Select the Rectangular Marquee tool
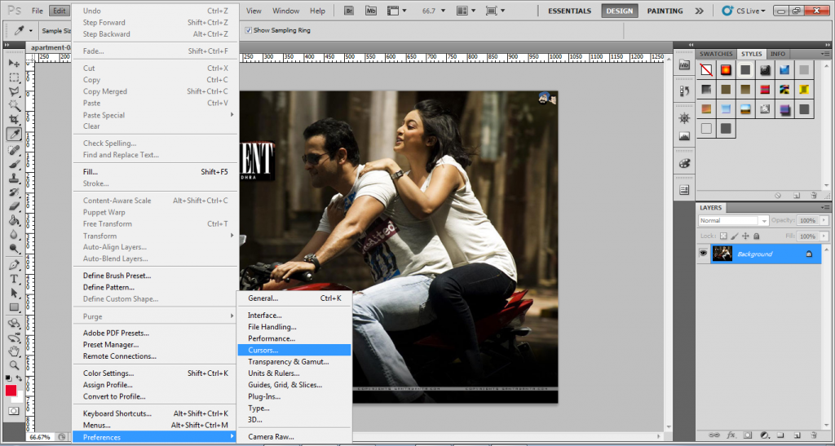835x446 pixels. click(x=15, y=77)
